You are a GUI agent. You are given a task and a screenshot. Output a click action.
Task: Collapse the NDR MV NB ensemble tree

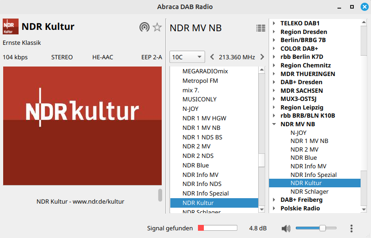[x=274, y=124]
